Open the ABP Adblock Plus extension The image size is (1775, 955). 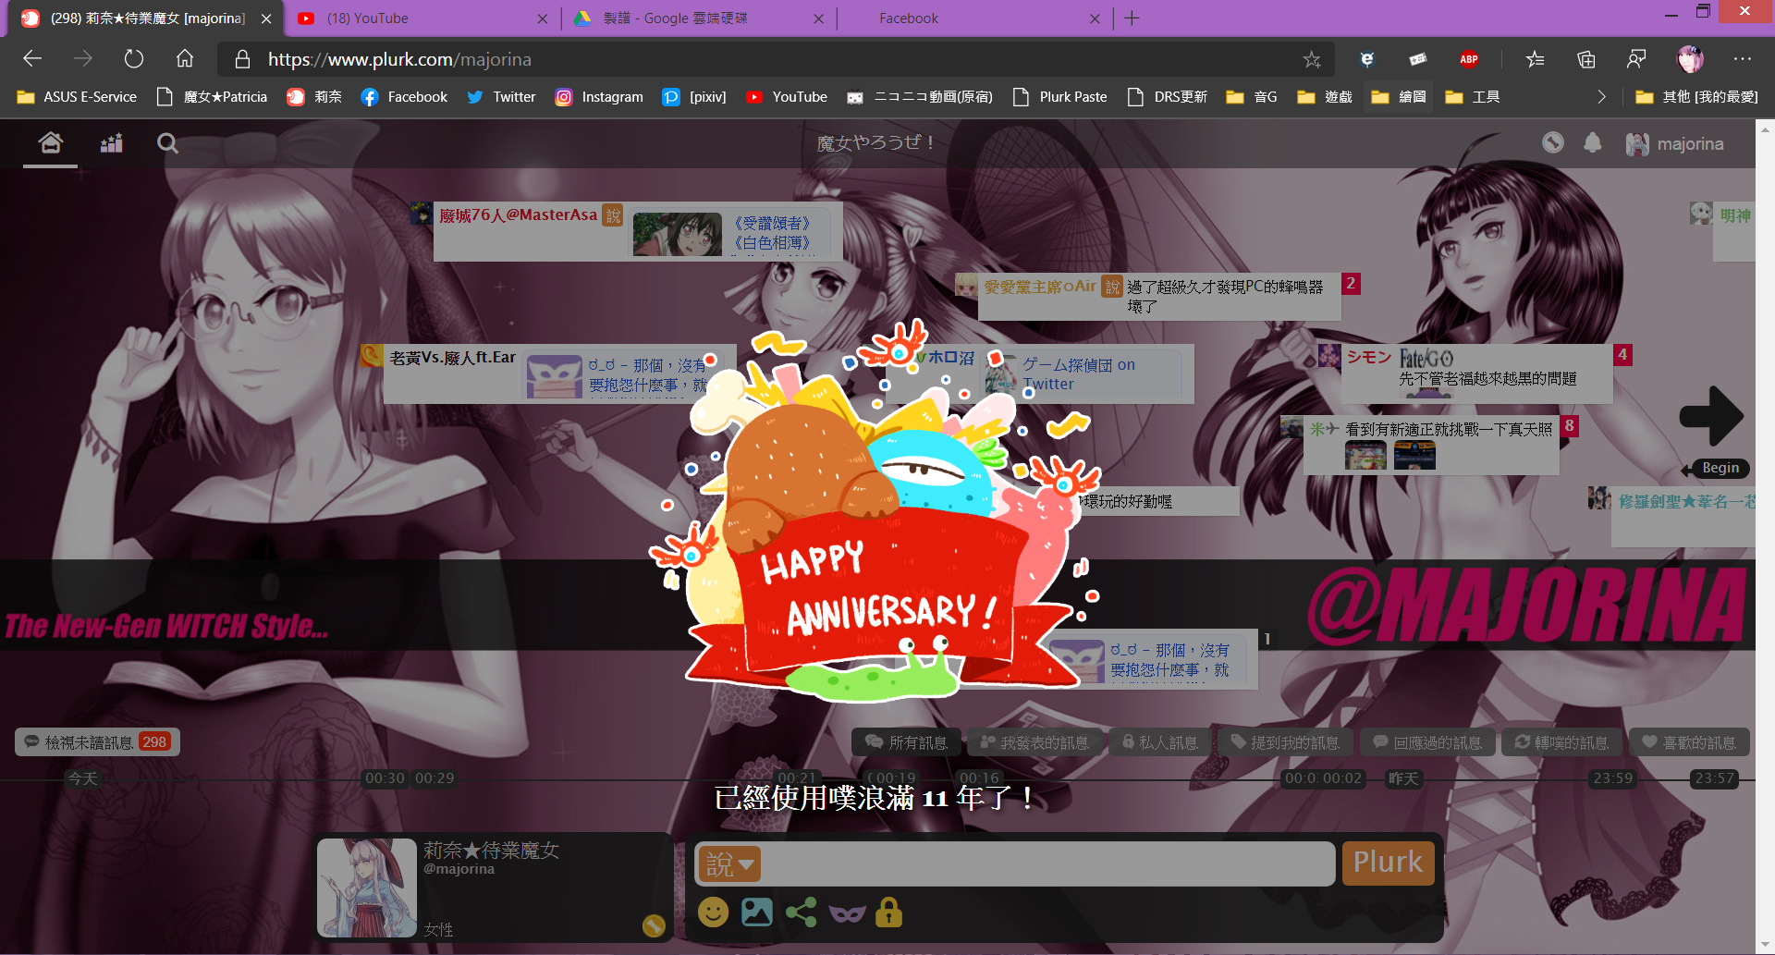[1469, 59]
